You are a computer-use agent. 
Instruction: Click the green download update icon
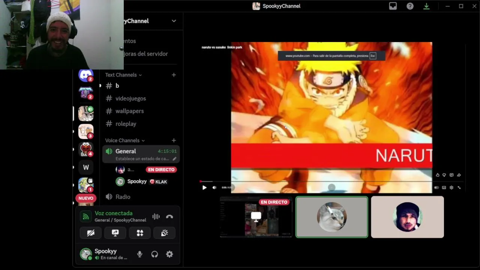click(x=426, y=6)
